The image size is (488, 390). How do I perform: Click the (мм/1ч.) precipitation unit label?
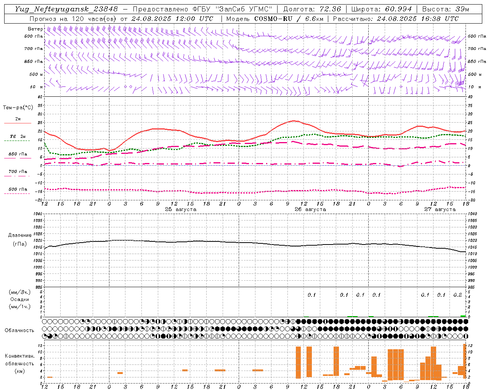click(20, 307)
